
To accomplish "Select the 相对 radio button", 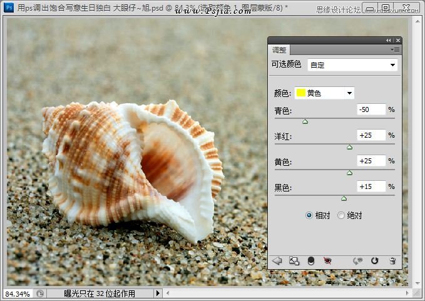I will click(x=309, y=216).
